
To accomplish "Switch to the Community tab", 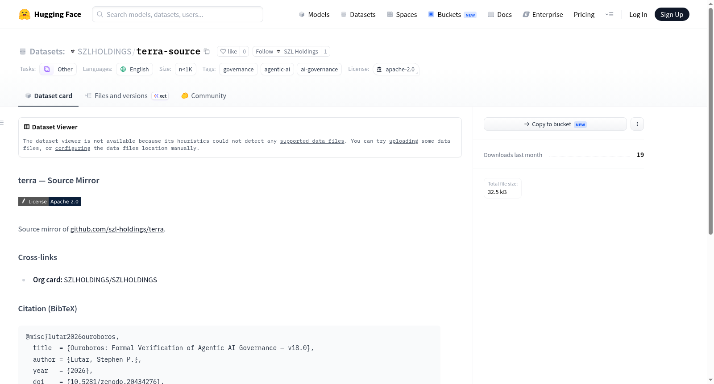I will pos(203,95).
